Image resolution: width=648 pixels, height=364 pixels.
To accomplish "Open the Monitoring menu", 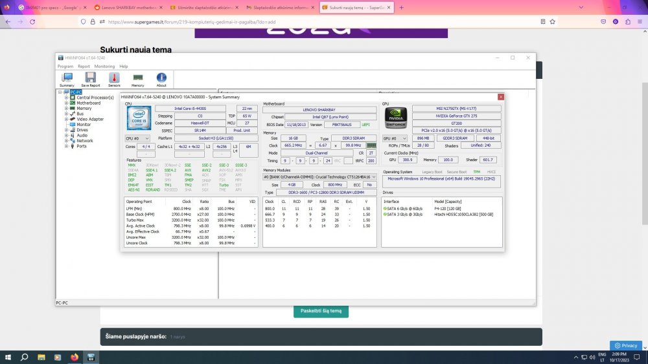I will tap(104, 67).
